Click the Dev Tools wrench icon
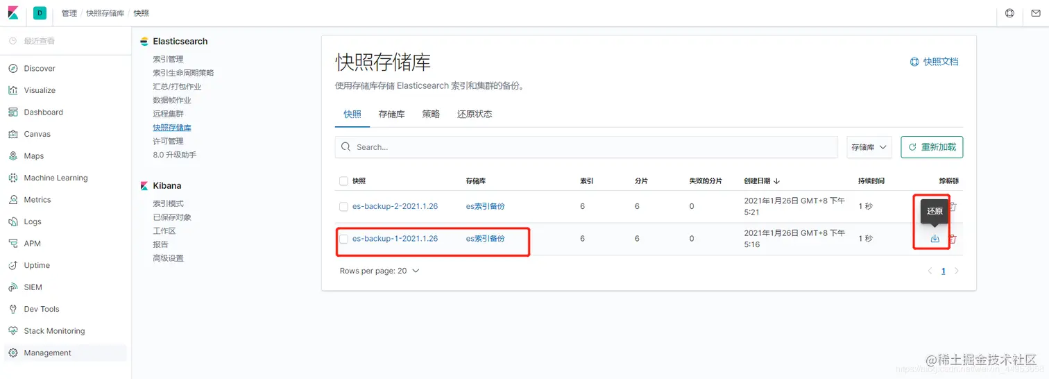The image size is (1049, 379). [x=12, y=309]
